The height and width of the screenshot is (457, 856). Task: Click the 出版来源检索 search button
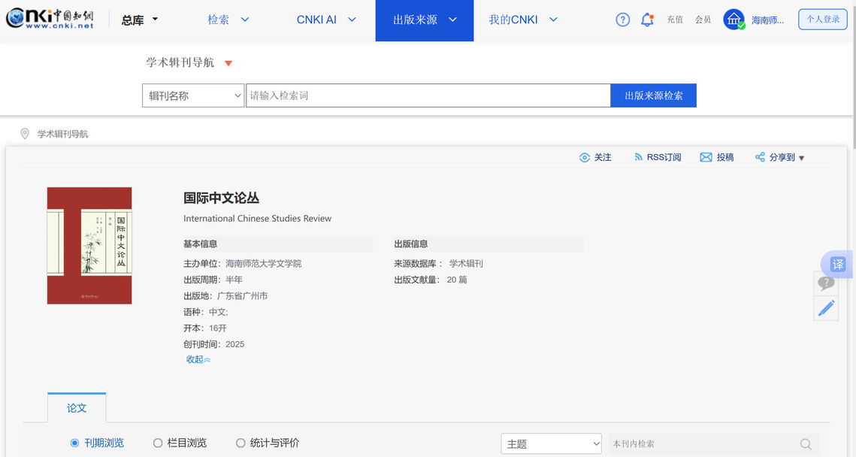click(653, 95)
